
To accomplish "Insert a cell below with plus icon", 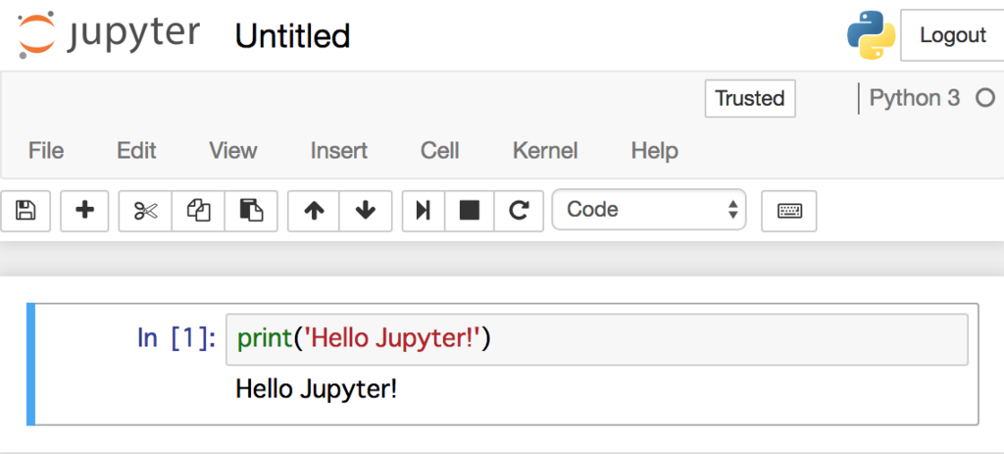I will pos(84,210).
